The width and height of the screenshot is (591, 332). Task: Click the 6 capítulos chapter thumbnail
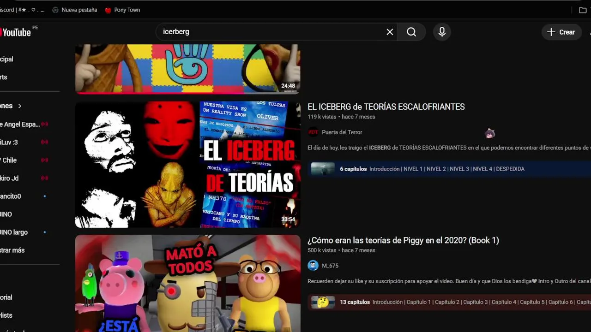[x=323, y=169]
